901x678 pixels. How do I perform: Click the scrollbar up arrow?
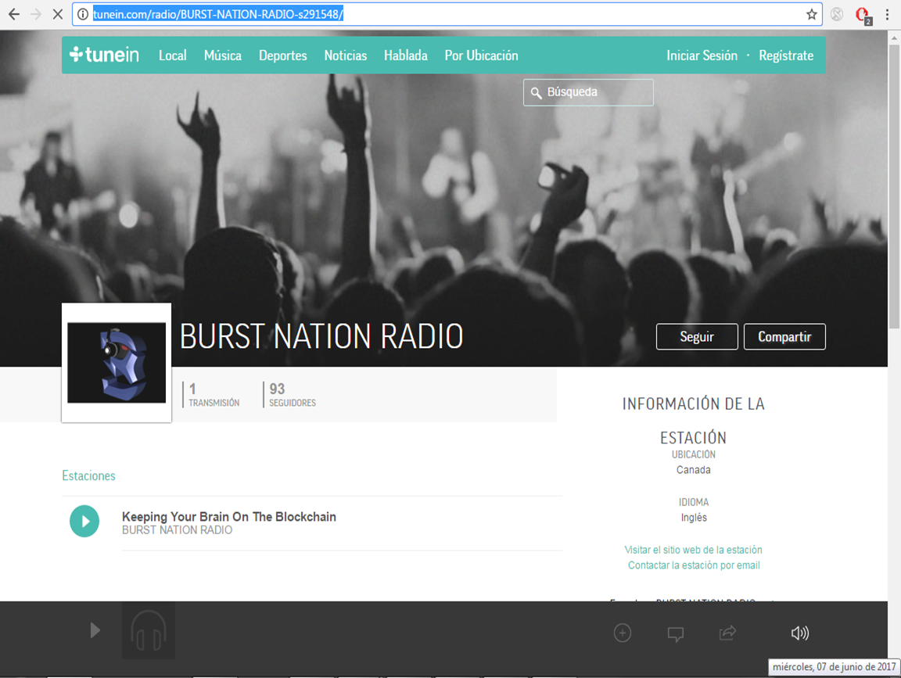pyautogui.click(x=894, y=38)
